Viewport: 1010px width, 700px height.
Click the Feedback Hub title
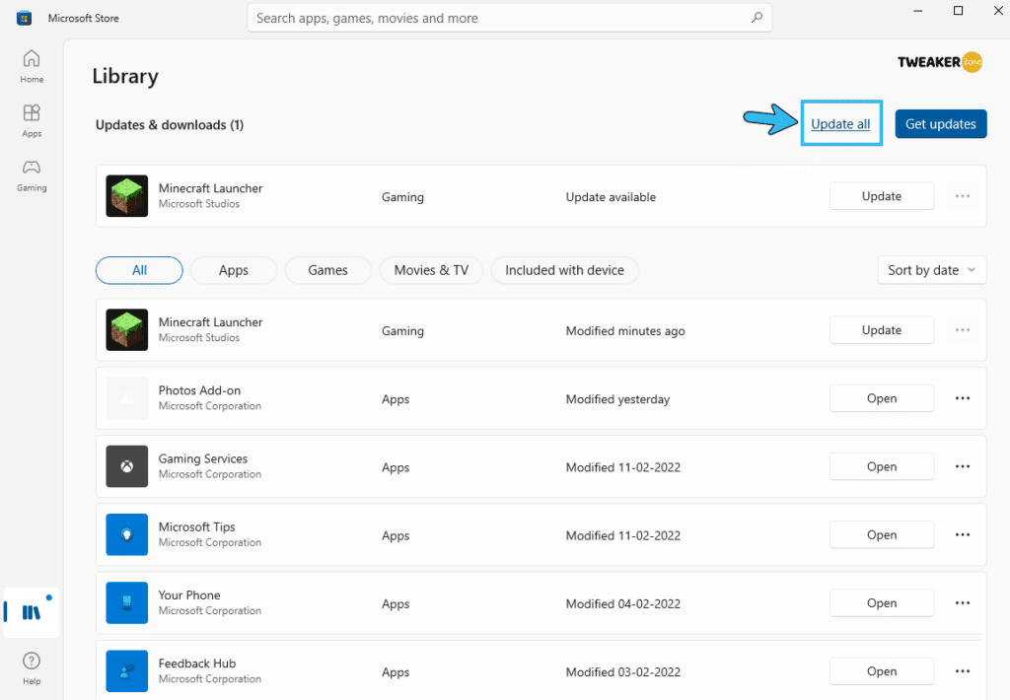click(197, 664)
